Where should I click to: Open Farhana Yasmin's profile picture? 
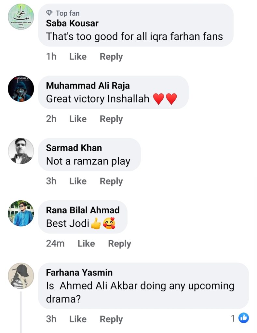21,275
